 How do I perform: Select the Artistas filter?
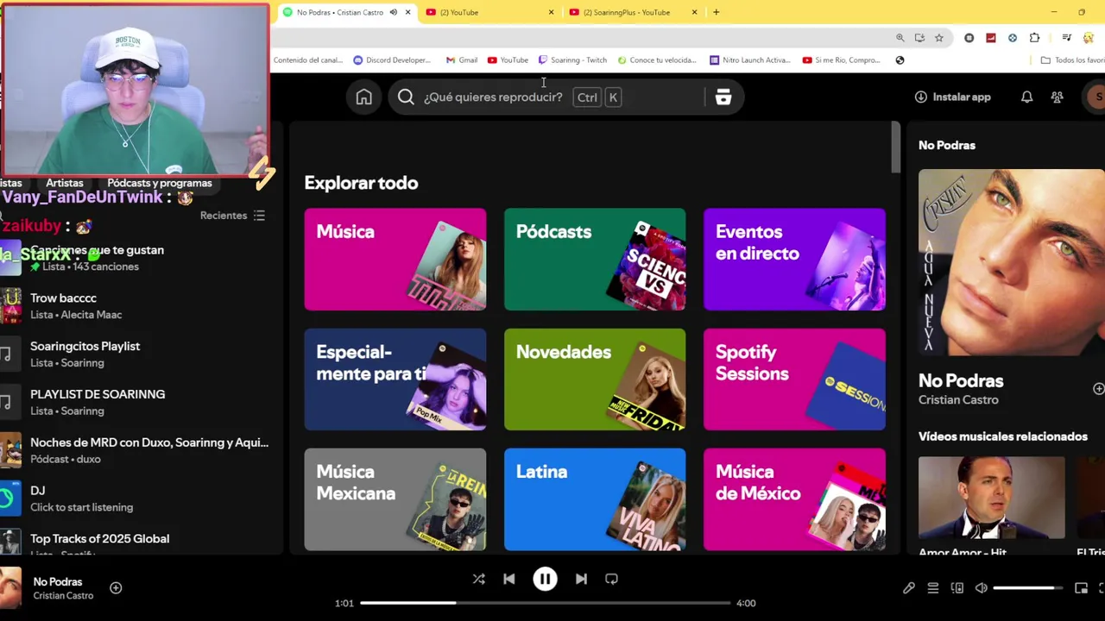[x=65, y=183]
